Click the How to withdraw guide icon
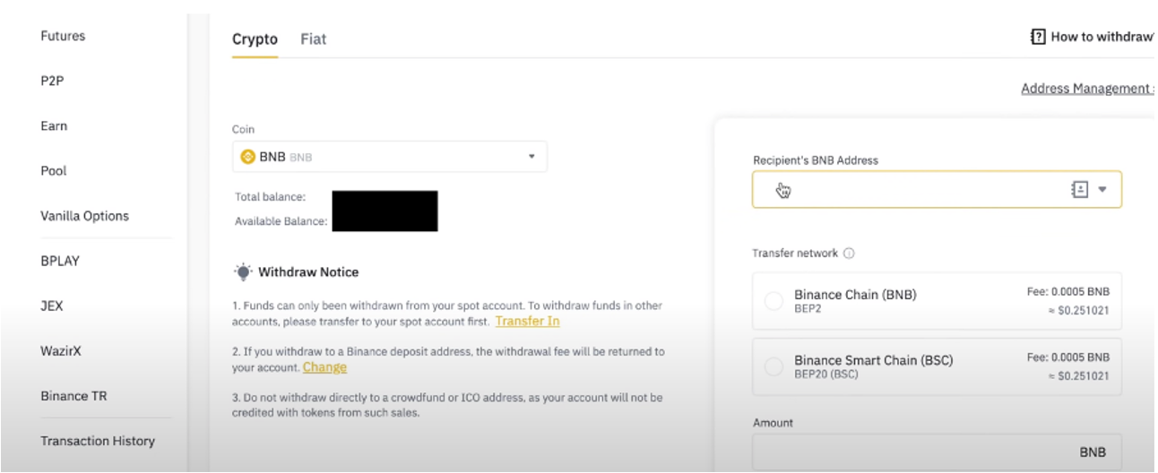The width and height of the screenshot is (1158, 473). tap(1038, 38)
